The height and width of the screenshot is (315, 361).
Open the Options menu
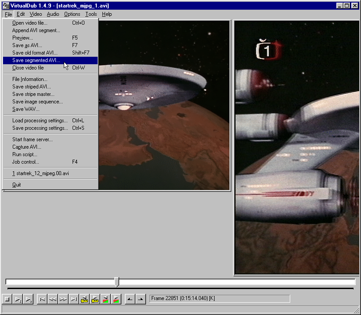tap(72, 14)
